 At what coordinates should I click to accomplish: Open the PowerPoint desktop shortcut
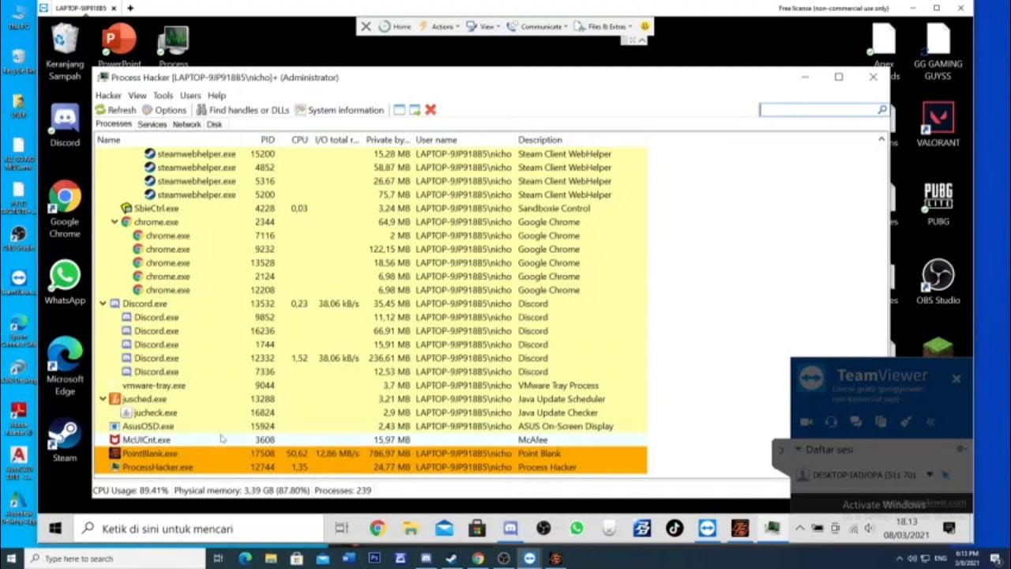coord(119,45)
